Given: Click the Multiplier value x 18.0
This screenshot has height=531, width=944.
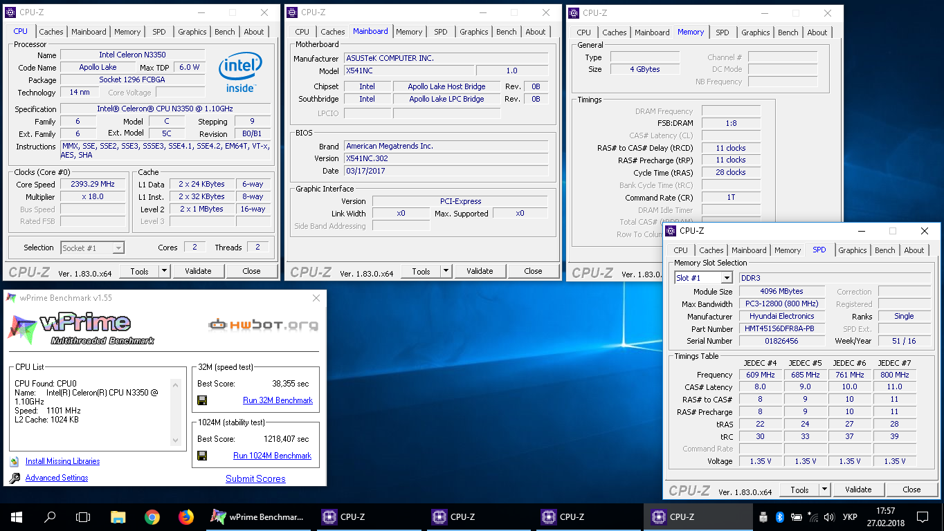Looking at the screenshot, I should (x=93, y=196).
